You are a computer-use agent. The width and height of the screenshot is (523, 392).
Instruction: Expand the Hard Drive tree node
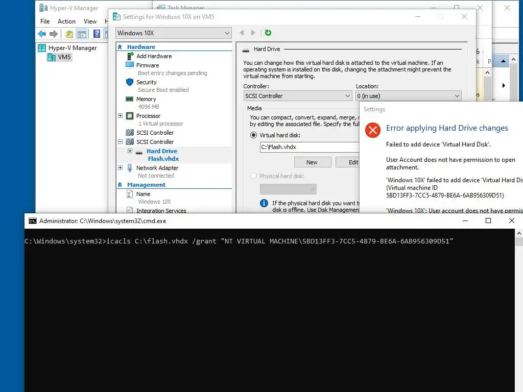point(130,151)
